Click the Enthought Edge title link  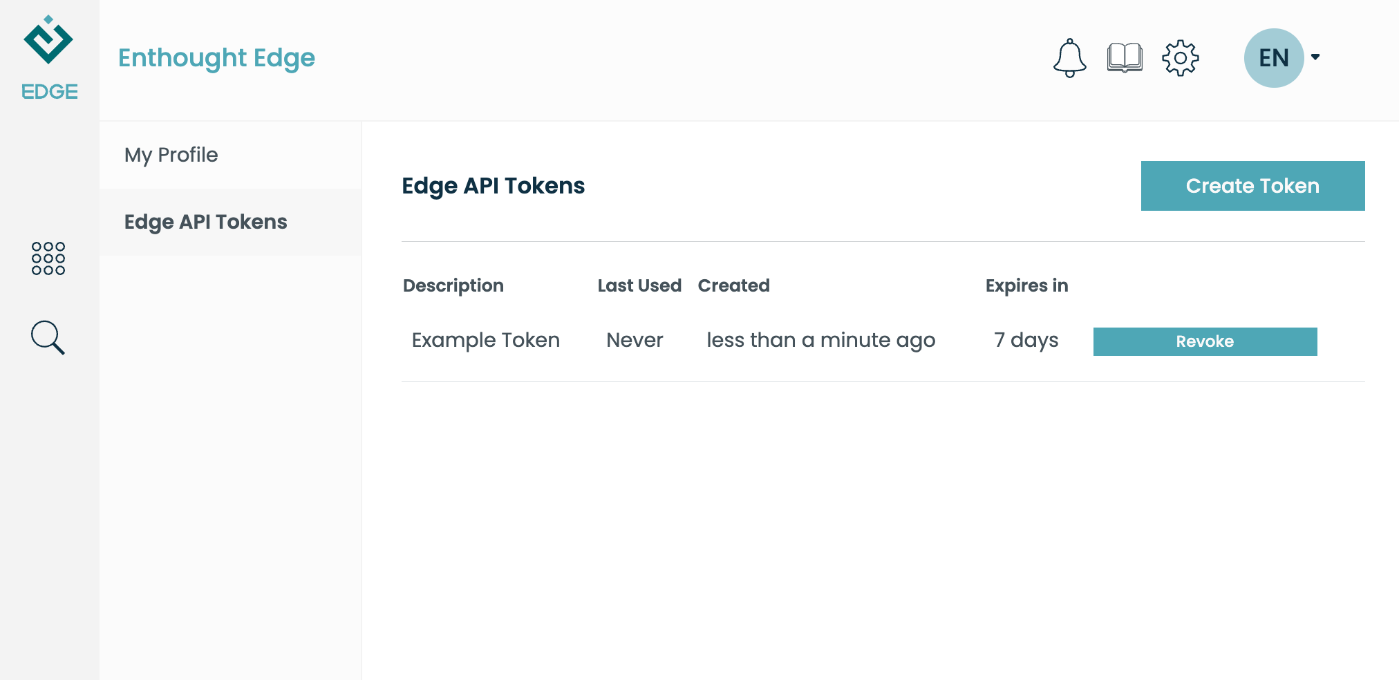(x=216, y=58)
